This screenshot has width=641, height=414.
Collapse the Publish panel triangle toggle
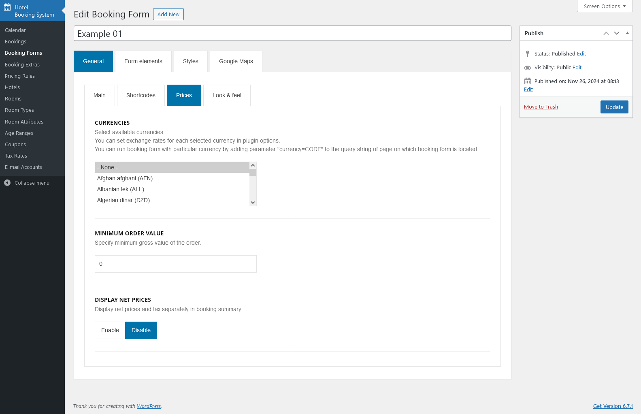[x=627, y=33]
